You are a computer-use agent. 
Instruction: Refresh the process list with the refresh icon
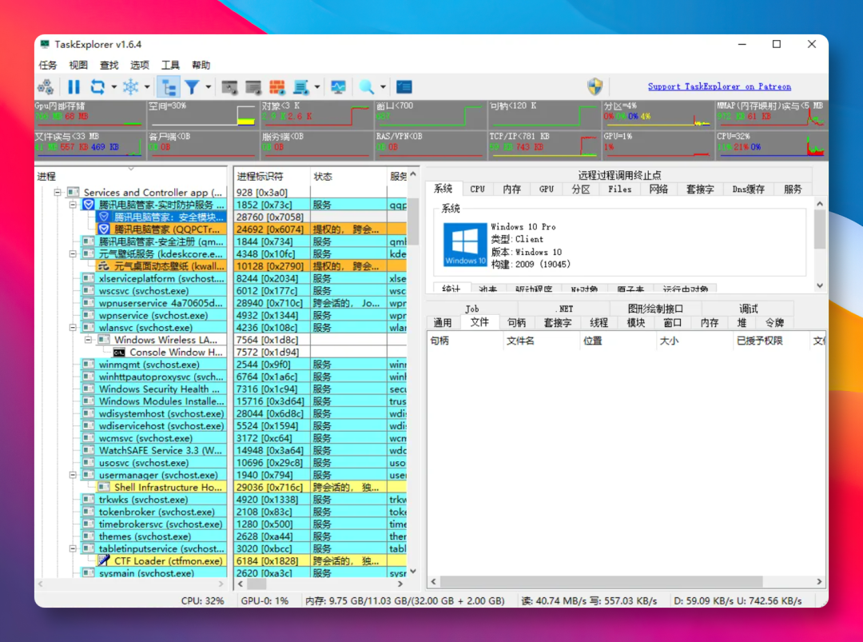point(97,86)
